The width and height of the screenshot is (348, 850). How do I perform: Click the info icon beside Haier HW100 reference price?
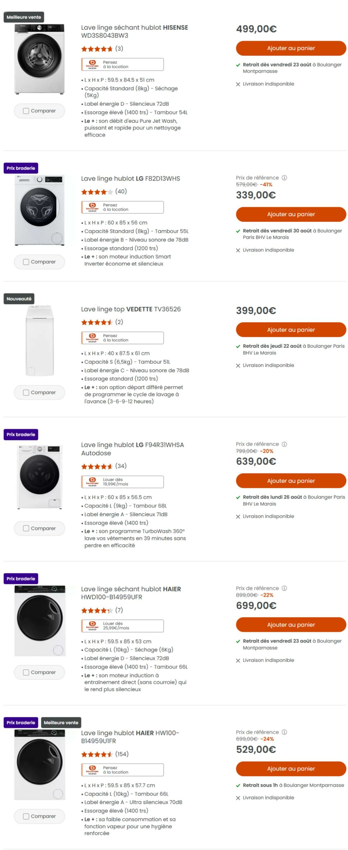284,733
